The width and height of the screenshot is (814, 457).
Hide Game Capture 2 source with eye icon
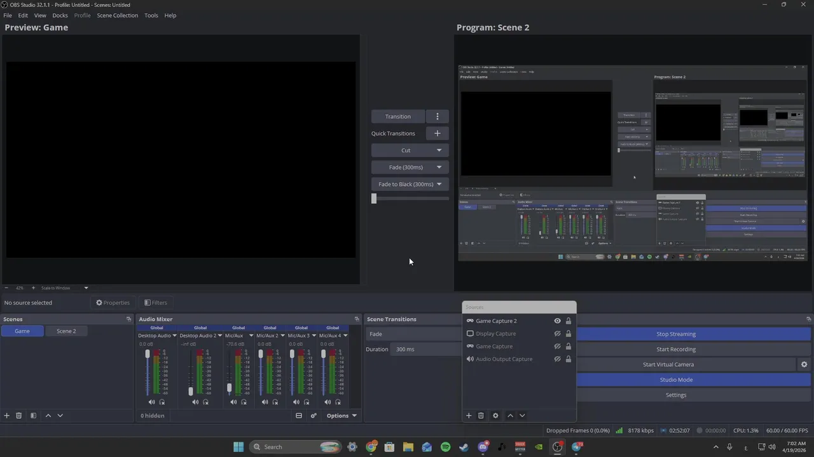coord(557,321)
